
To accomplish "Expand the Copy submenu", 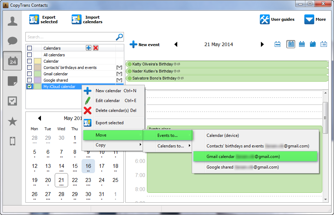I will pyautogui.click(x=113, y=145).
